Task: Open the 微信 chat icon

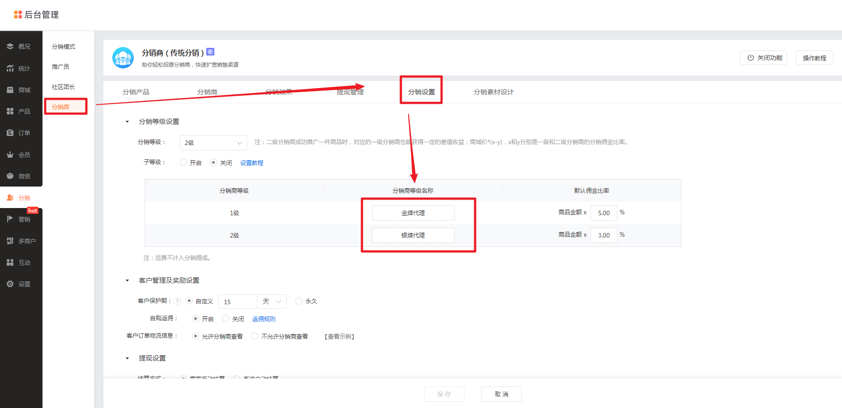Action: (10, 176)
